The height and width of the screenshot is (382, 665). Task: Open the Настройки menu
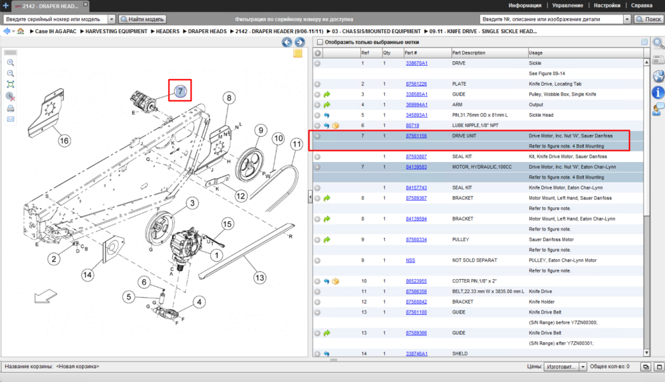click(607, 5)
